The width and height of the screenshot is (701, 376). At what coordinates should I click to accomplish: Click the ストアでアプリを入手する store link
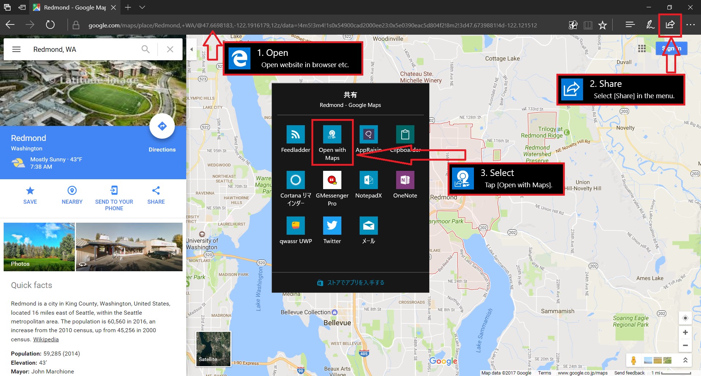pyautogui.click(x=350, y=283)
